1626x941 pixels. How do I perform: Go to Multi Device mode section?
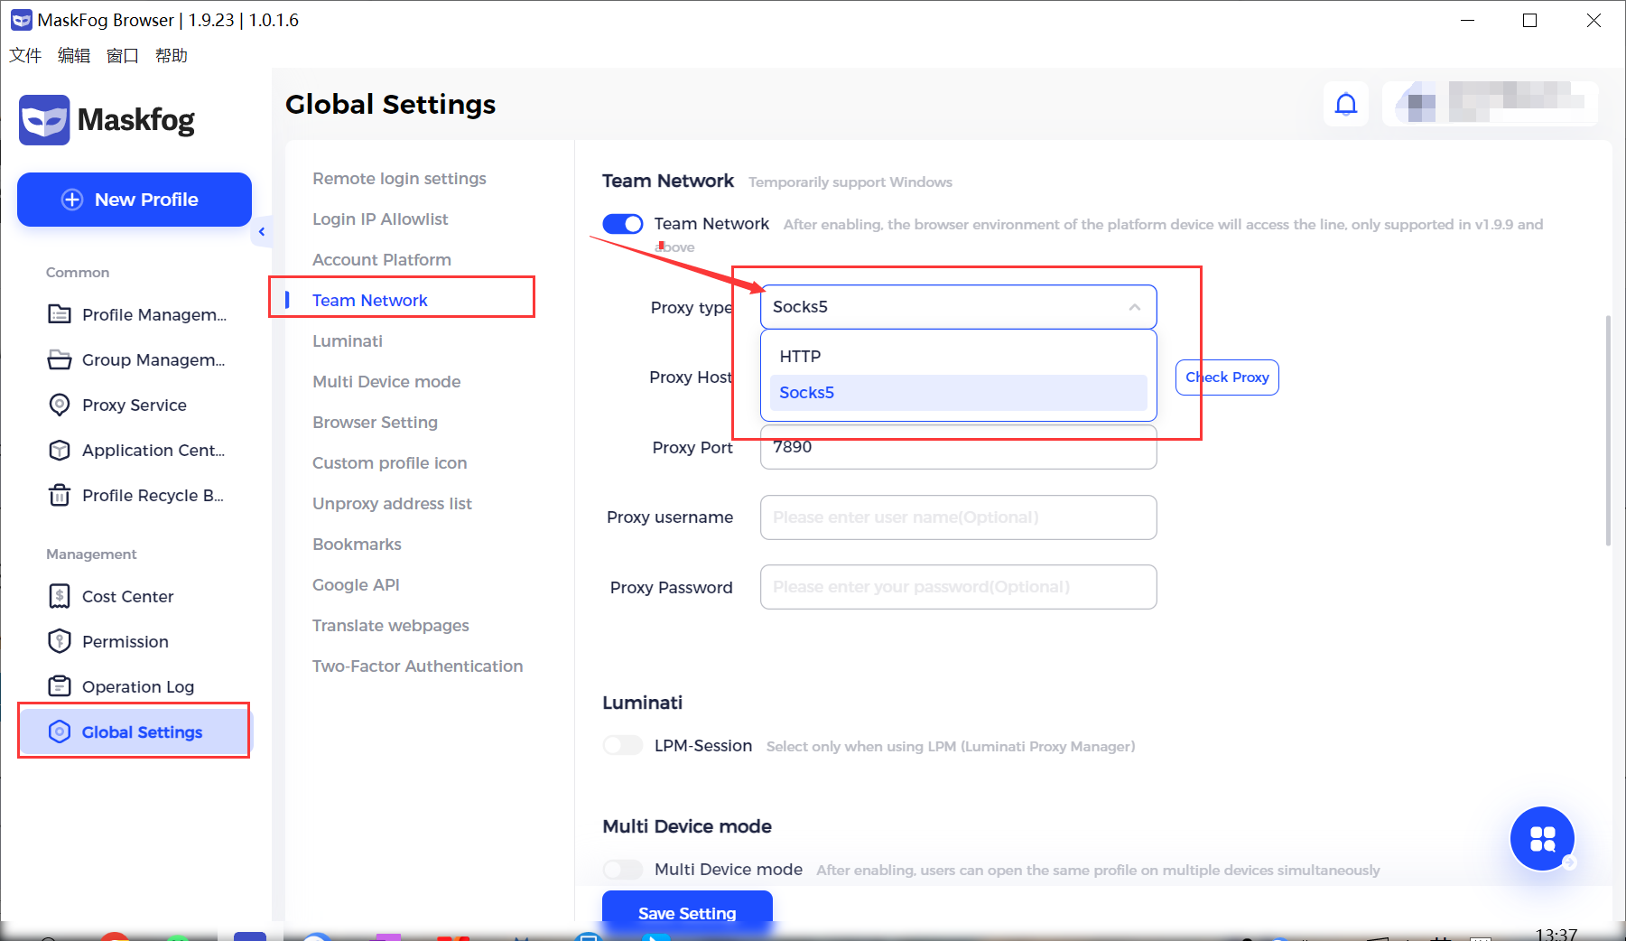click(x=386, y=382)
